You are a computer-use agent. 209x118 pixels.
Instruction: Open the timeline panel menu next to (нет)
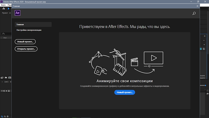point(10,82)
